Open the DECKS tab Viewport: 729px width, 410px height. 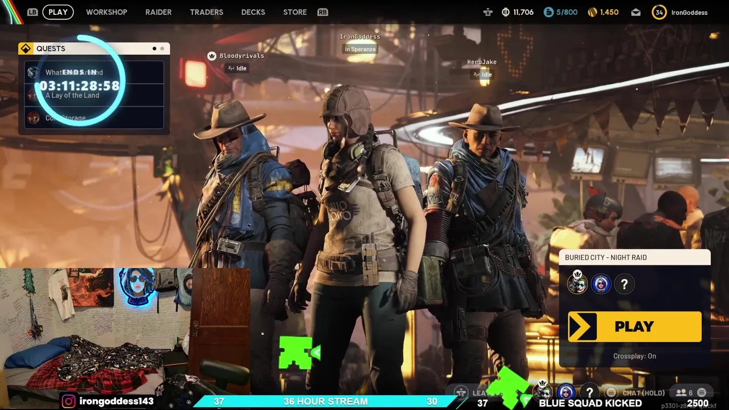pos(253,12)
